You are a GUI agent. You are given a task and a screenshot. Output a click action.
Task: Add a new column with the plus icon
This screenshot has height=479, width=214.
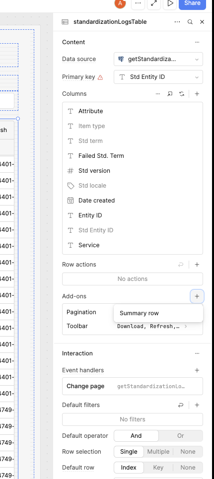197,94
